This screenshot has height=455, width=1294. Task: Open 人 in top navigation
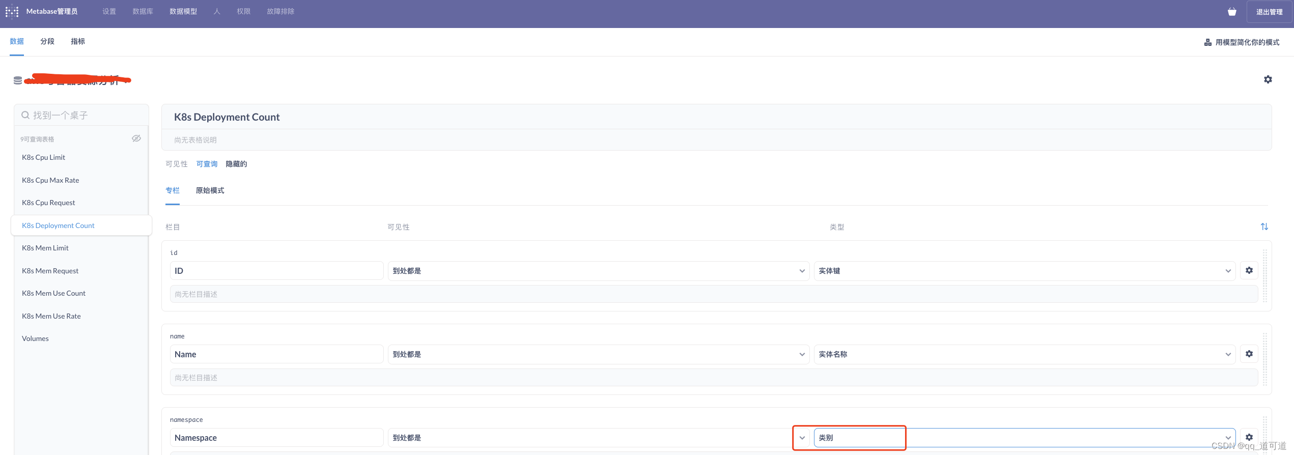tap(217, 11)
